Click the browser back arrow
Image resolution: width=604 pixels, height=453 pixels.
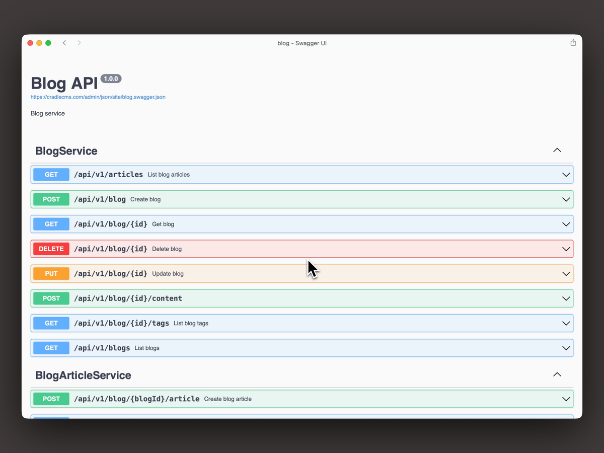[64, 43]
